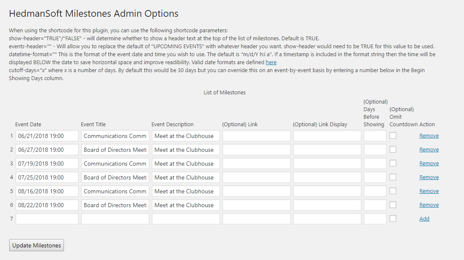Click Days Before Showing field in row 1
The width and height of the screenshot is (464, 260).
tap(375, 136)
